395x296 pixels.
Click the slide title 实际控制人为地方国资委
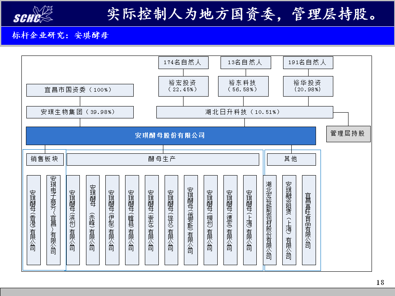point(242,14)
